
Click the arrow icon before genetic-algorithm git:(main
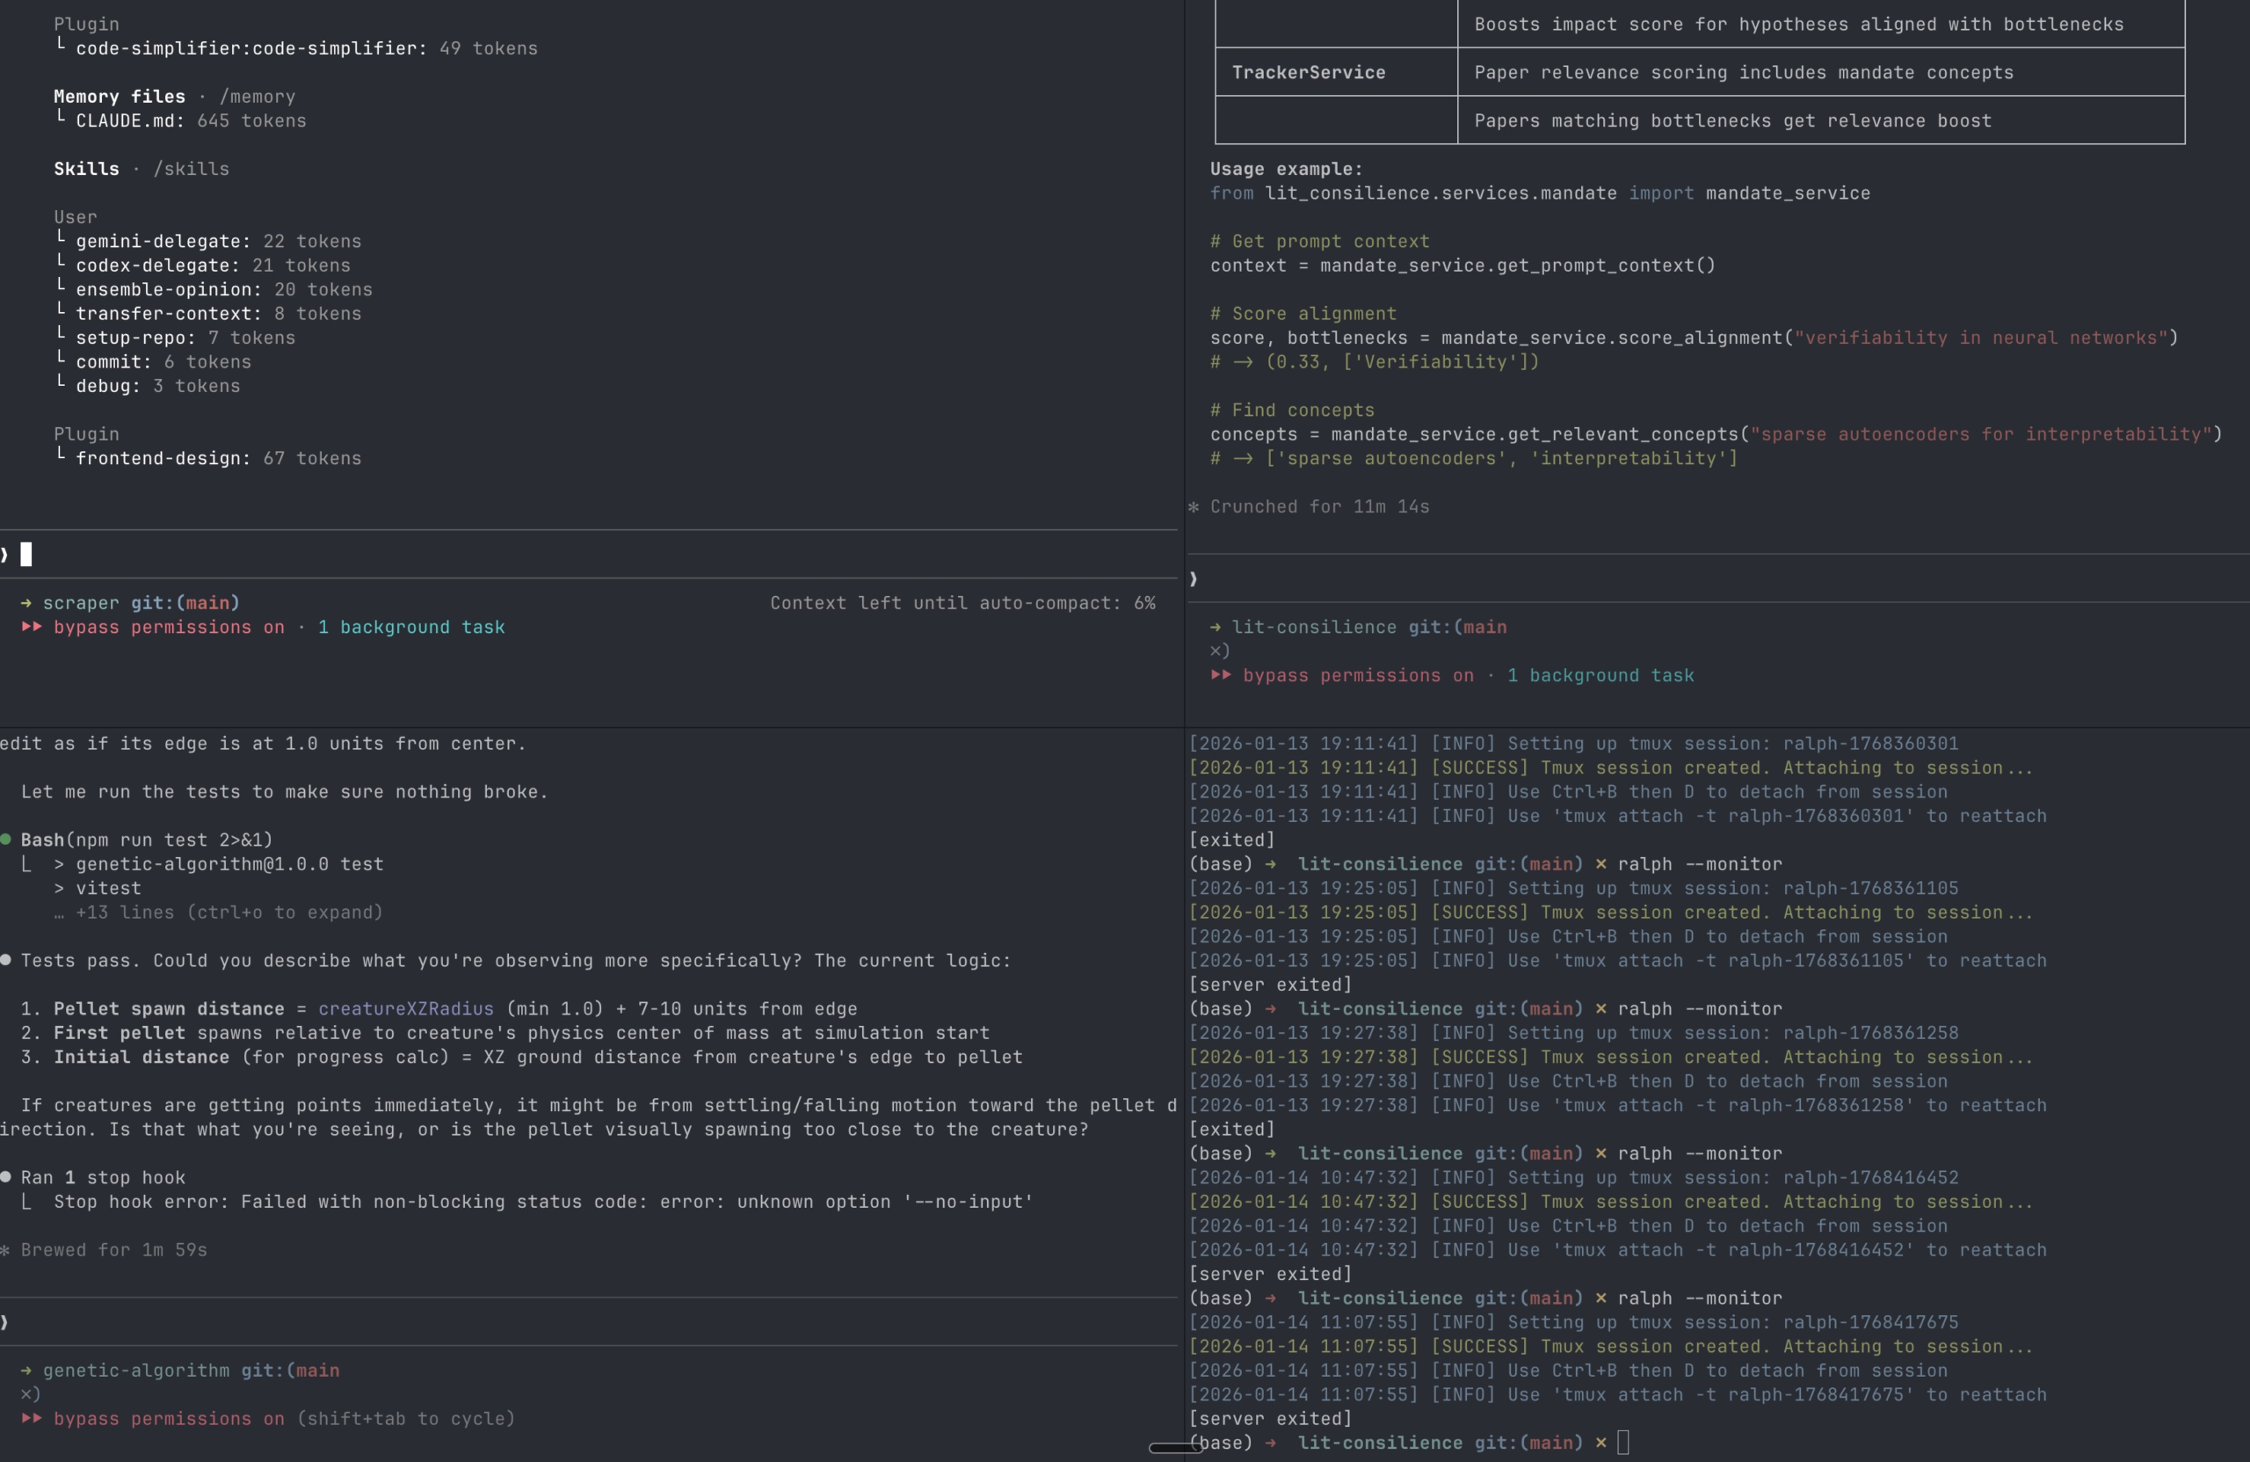point(26,1371)
